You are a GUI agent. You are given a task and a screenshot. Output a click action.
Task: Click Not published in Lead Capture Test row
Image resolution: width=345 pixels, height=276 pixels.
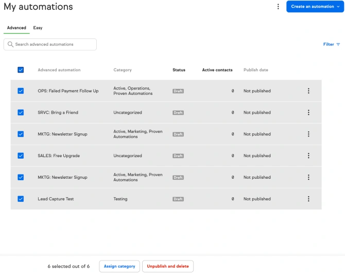coord(257,199)
